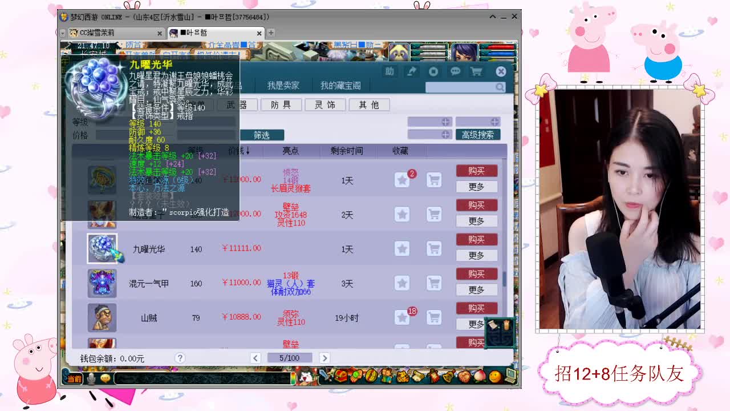The width and height of the screenshot is (730, 411).
Task: Select the 其他 category tab
Action: tap(369, 104)
